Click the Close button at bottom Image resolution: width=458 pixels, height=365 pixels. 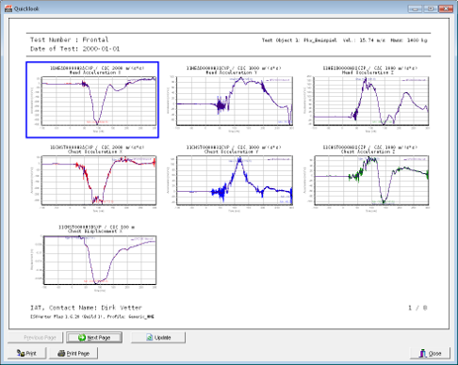click(x=430, y=353)
